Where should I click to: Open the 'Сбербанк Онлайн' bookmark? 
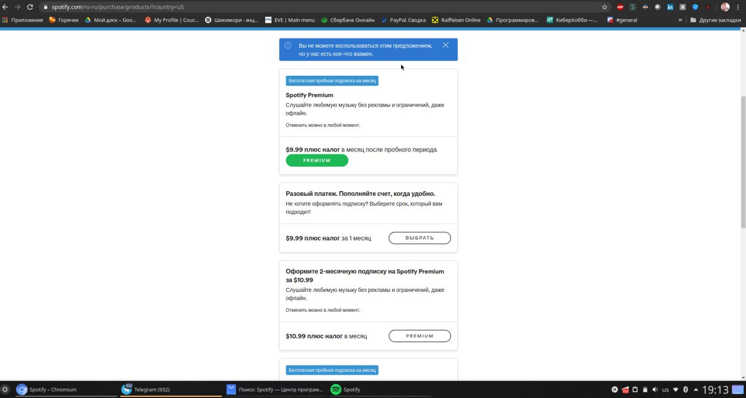[348, 20]
